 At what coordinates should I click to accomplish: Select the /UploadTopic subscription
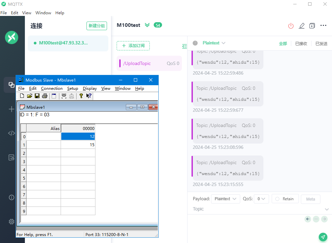pos(149,63)
